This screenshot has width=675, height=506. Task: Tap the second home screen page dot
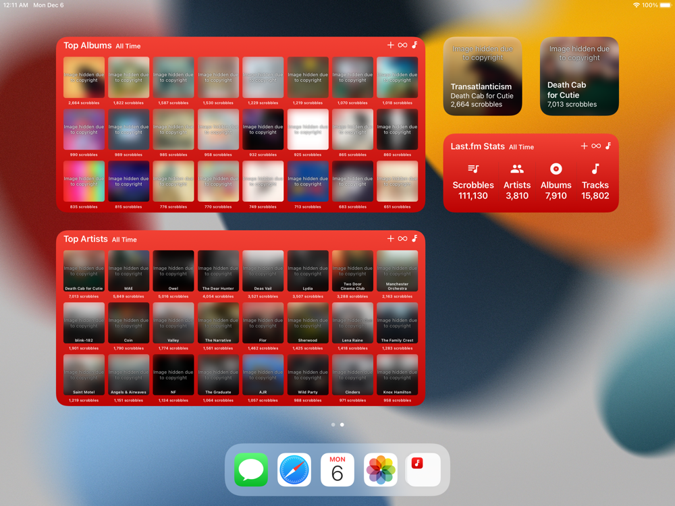342,424
